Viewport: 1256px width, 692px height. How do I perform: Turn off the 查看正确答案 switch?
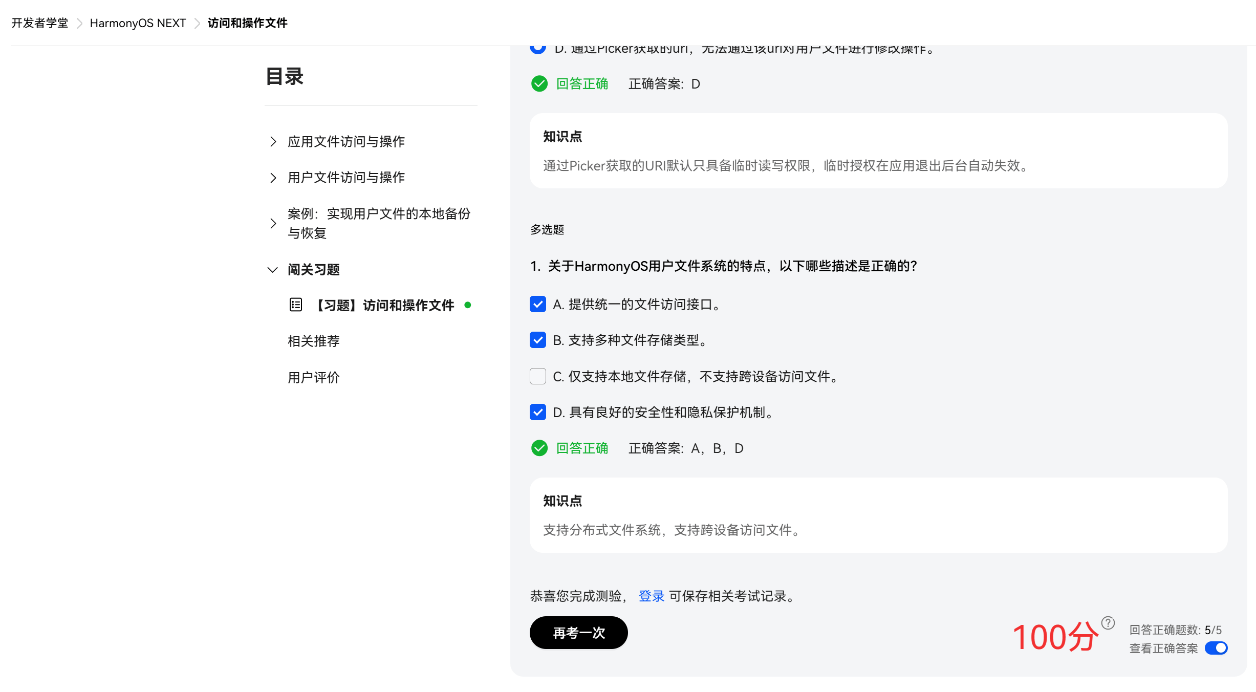coord(1216,648)
